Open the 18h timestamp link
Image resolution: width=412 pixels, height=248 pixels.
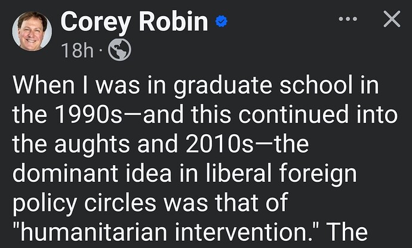tap(77, 51)
